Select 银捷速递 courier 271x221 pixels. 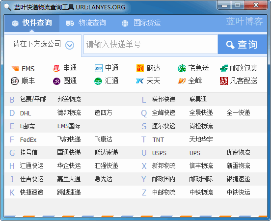(x=238, y=179)
